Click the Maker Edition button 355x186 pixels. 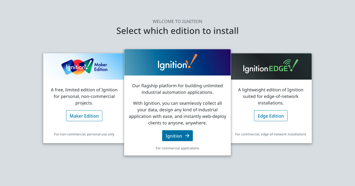point(84,116)
